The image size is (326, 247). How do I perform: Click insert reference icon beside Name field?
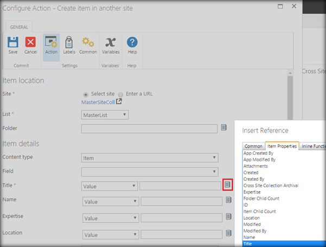pos(228,200)
